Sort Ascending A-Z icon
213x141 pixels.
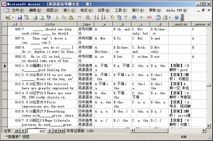(x=96, y=17)
